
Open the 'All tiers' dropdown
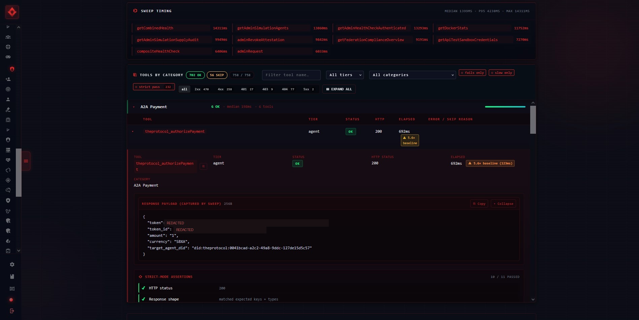(x=345, y=75)
